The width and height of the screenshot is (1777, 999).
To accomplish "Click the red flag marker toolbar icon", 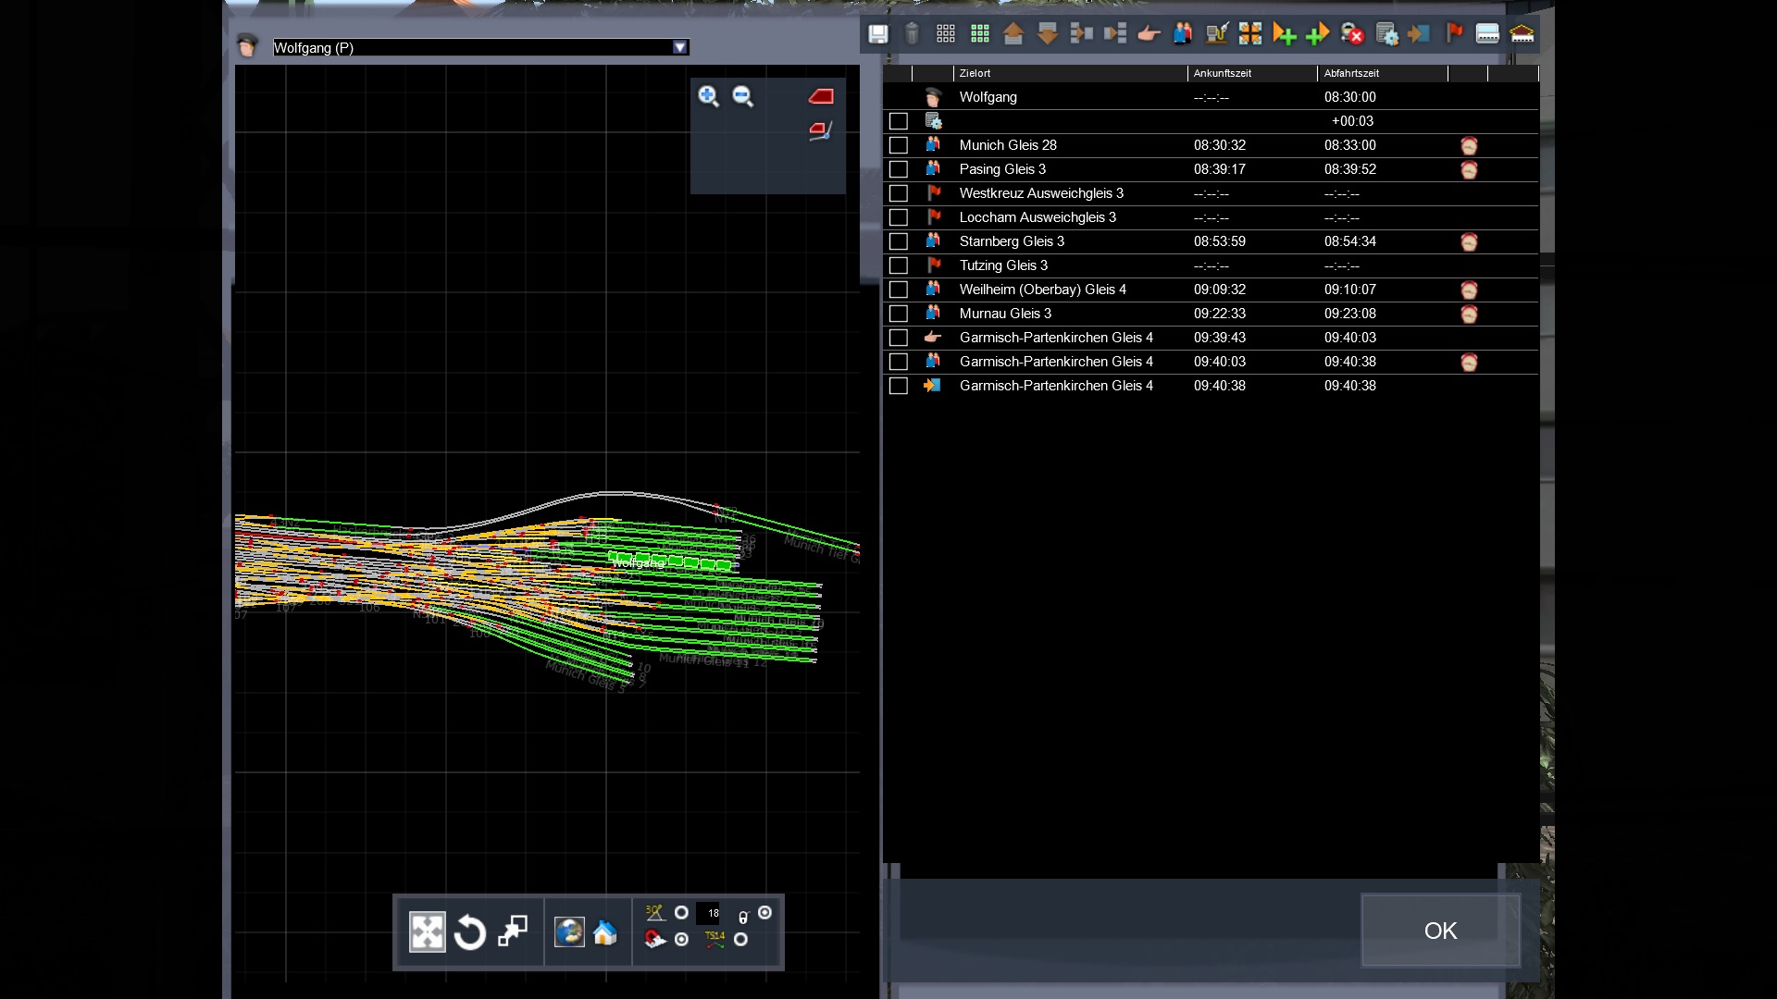I will pyautogui.click(x=1454, y=33).
